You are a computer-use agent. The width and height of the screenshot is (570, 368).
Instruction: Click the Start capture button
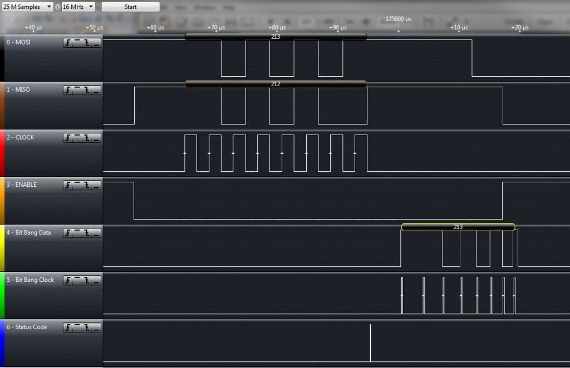(x=130, y=7)
